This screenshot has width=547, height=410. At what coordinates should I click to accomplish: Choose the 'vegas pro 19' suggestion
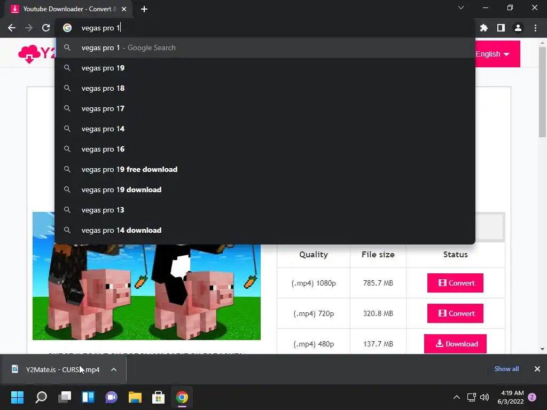[265, 68]
